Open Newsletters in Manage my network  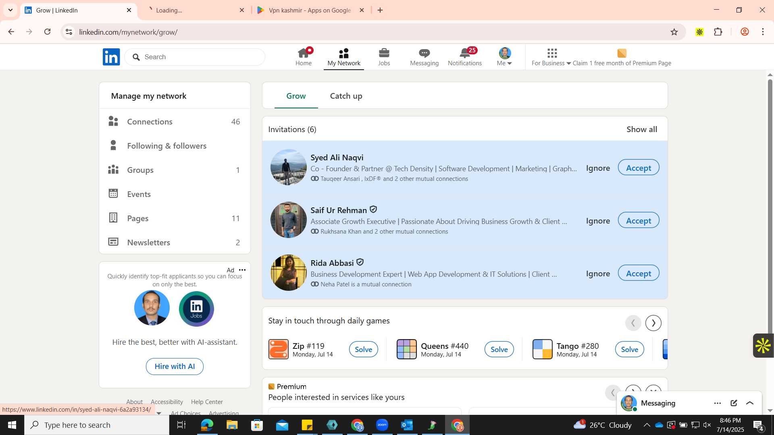click(175, 242)
